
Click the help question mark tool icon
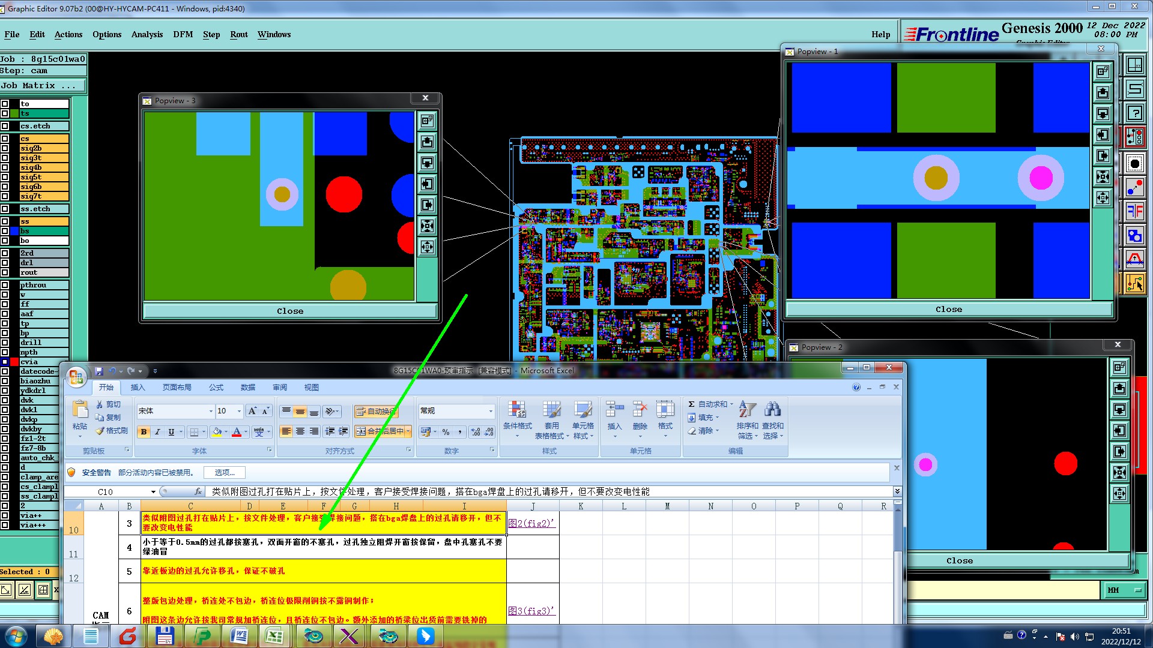tap(1134, 113)
